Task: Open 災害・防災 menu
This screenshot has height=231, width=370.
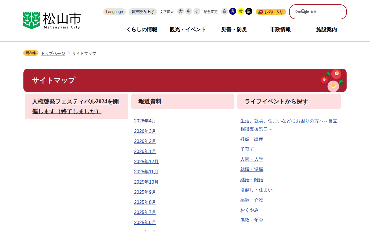Action: (234, 29)
